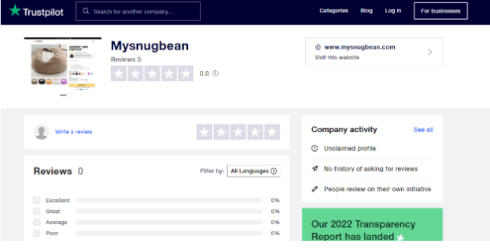Image resolution: width=490 pixels, height=251 pixels.
Task: Select the fifth star in Write a review
Action: [272, 132]
